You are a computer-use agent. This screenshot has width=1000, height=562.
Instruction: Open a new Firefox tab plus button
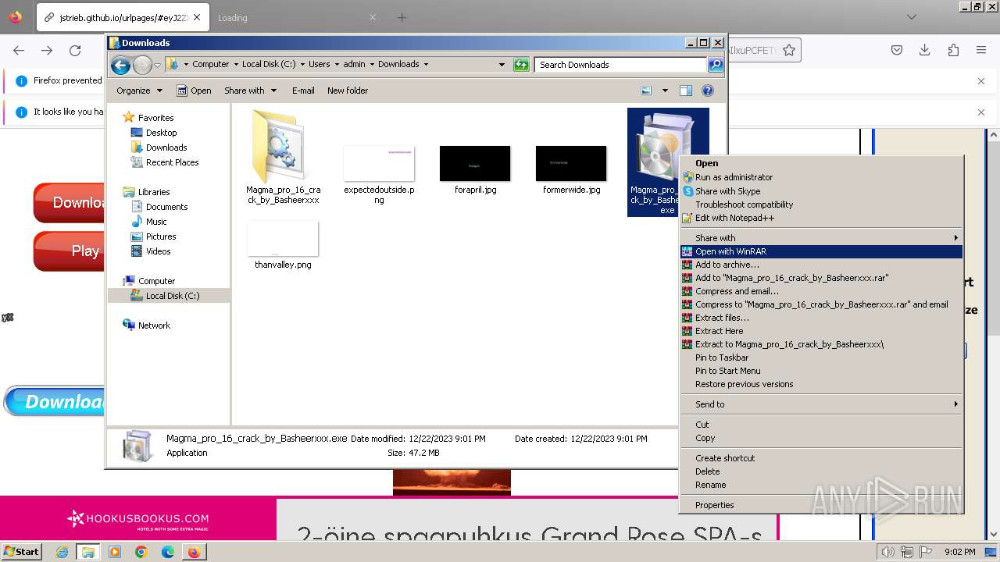[402, 17]
